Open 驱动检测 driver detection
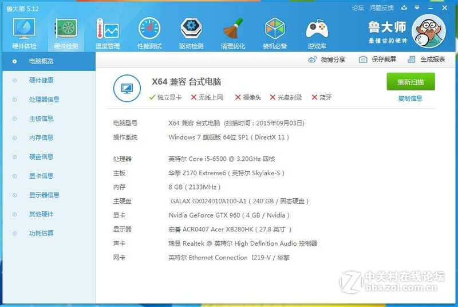This screenshot has height=307, width=458. point(191,33)
